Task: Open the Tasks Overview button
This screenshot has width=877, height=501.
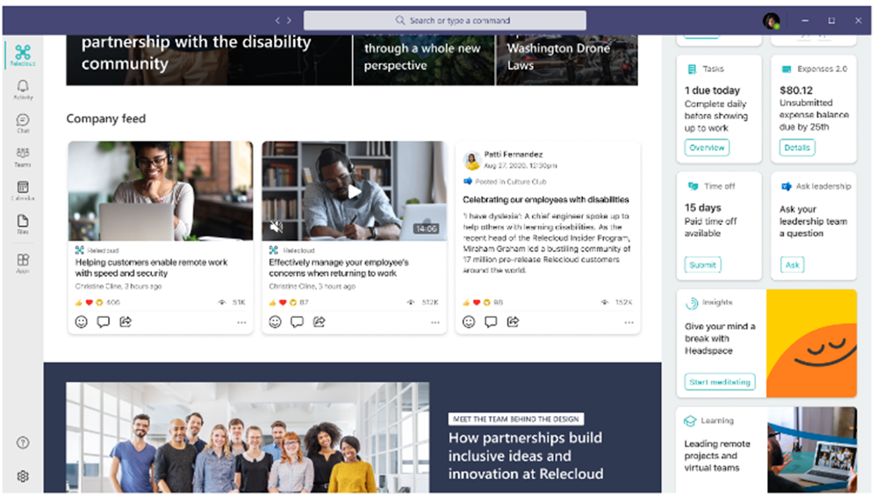Action: coord(707,147)
